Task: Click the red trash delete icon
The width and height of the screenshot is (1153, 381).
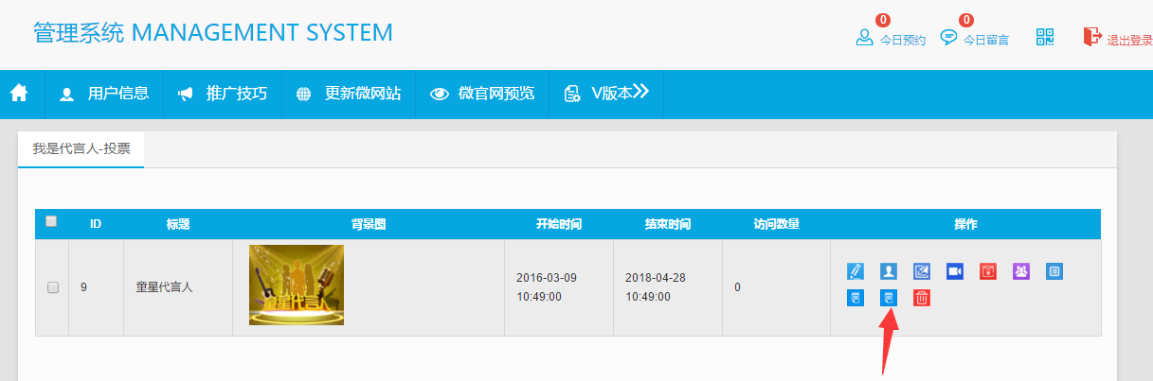Action: click(x=922, y=298)
